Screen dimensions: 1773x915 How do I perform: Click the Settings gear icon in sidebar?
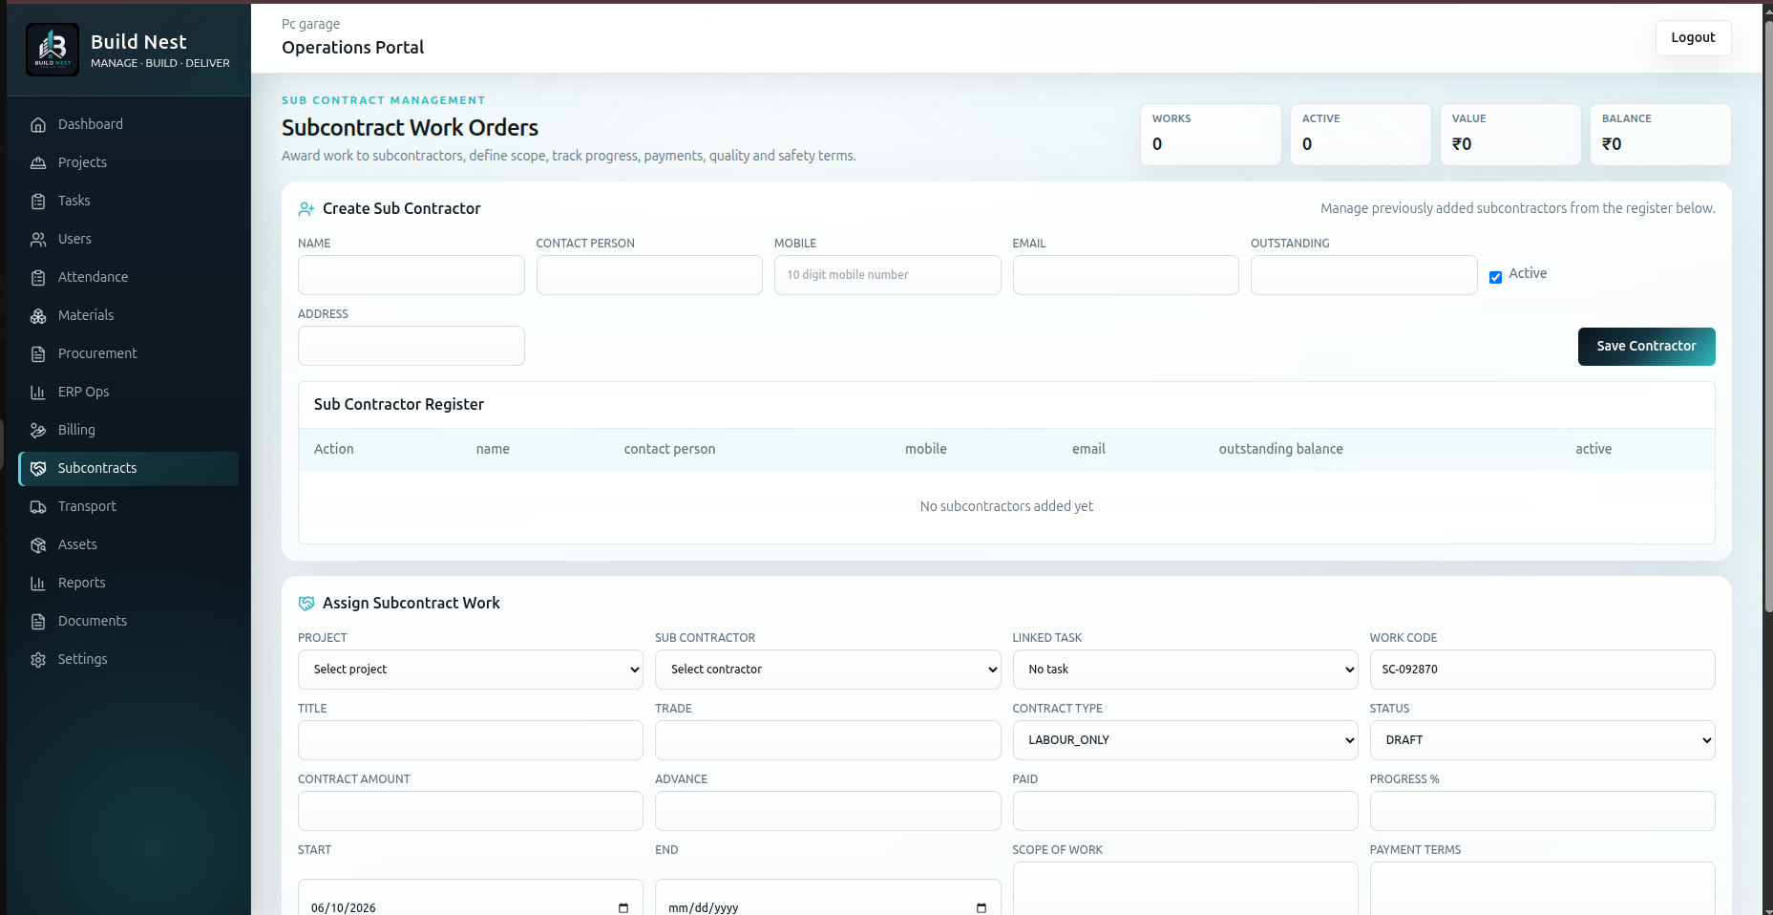[x=38, y=659]
